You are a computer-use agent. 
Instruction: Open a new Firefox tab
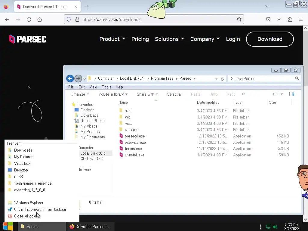tap(87, 7)
